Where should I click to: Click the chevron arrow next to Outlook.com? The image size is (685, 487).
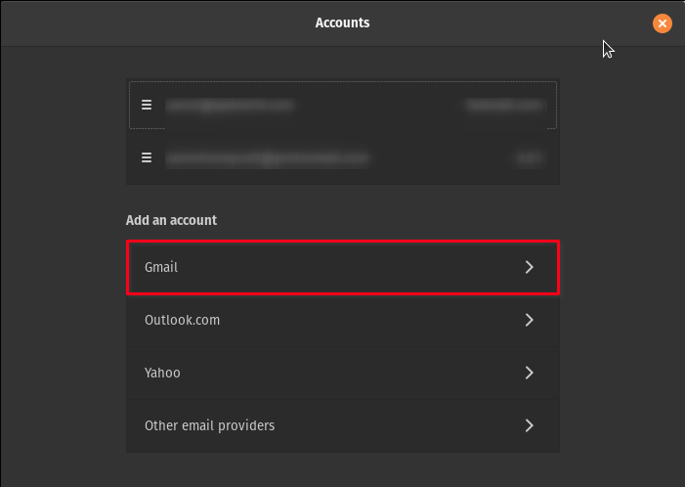click(x=529, y=320)
